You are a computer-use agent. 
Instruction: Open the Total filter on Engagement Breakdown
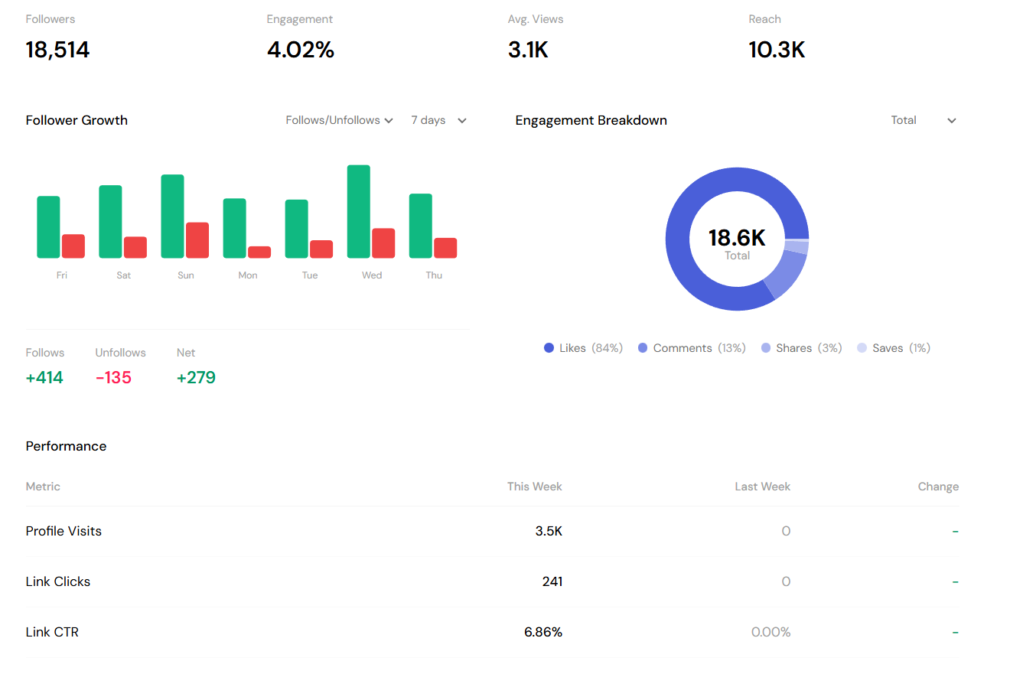click(x=924, y=120)
